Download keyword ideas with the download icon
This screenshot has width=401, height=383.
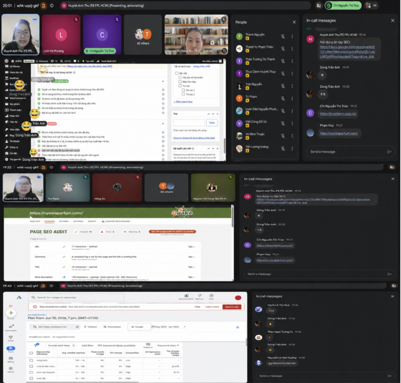(x=237, y=327)
